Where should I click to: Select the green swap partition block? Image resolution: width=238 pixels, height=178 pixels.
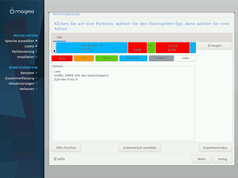[151, 47]
